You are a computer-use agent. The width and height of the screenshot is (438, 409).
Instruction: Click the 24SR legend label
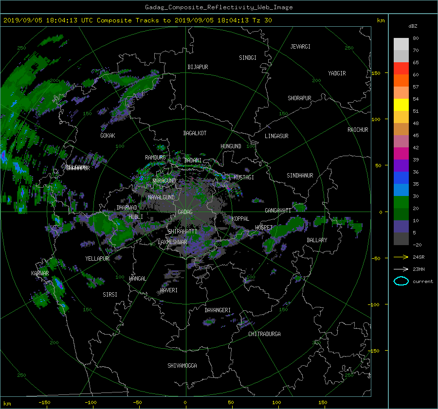click(419, 257)
